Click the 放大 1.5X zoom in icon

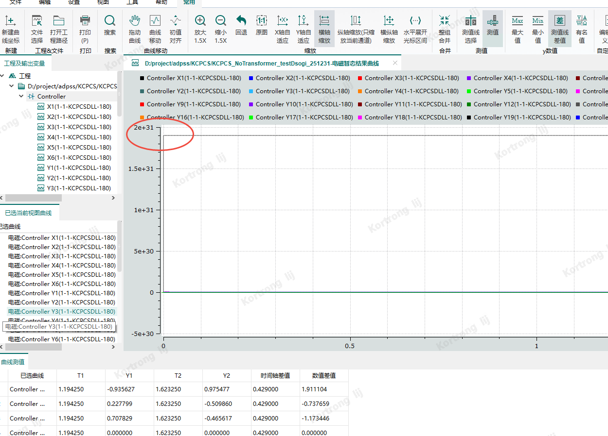coord(200,21)
